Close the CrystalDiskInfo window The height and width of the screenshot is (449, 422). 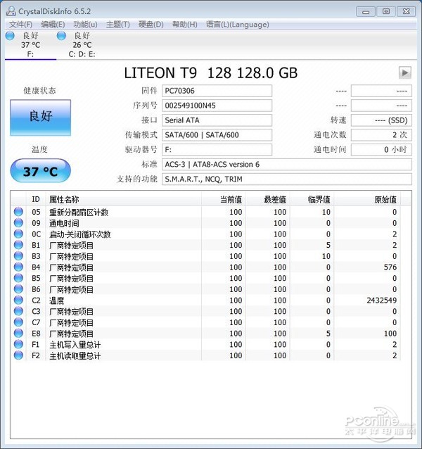(407, 11)
